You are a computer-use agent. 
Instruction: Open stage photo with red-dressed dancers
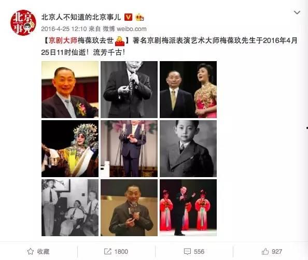[188, 208]
